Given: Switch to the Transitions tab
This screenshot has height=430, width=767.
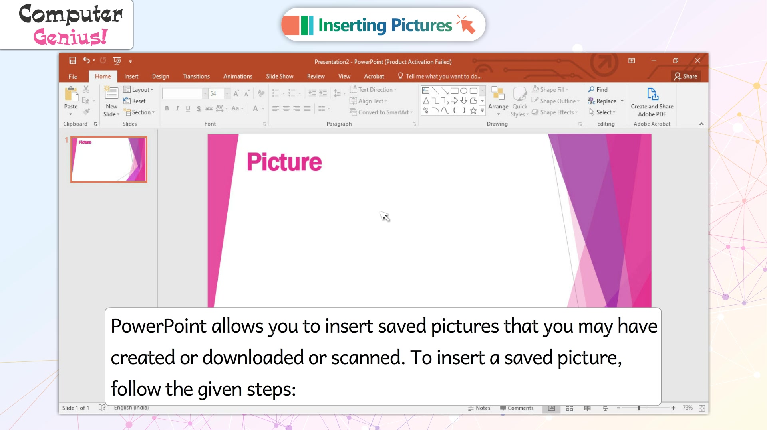Looking at the screenshot, I should coord(196,76).
